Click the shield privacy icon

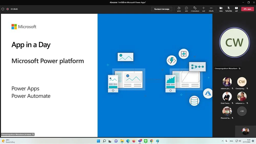pyautogui.click(x=3, y=9)
